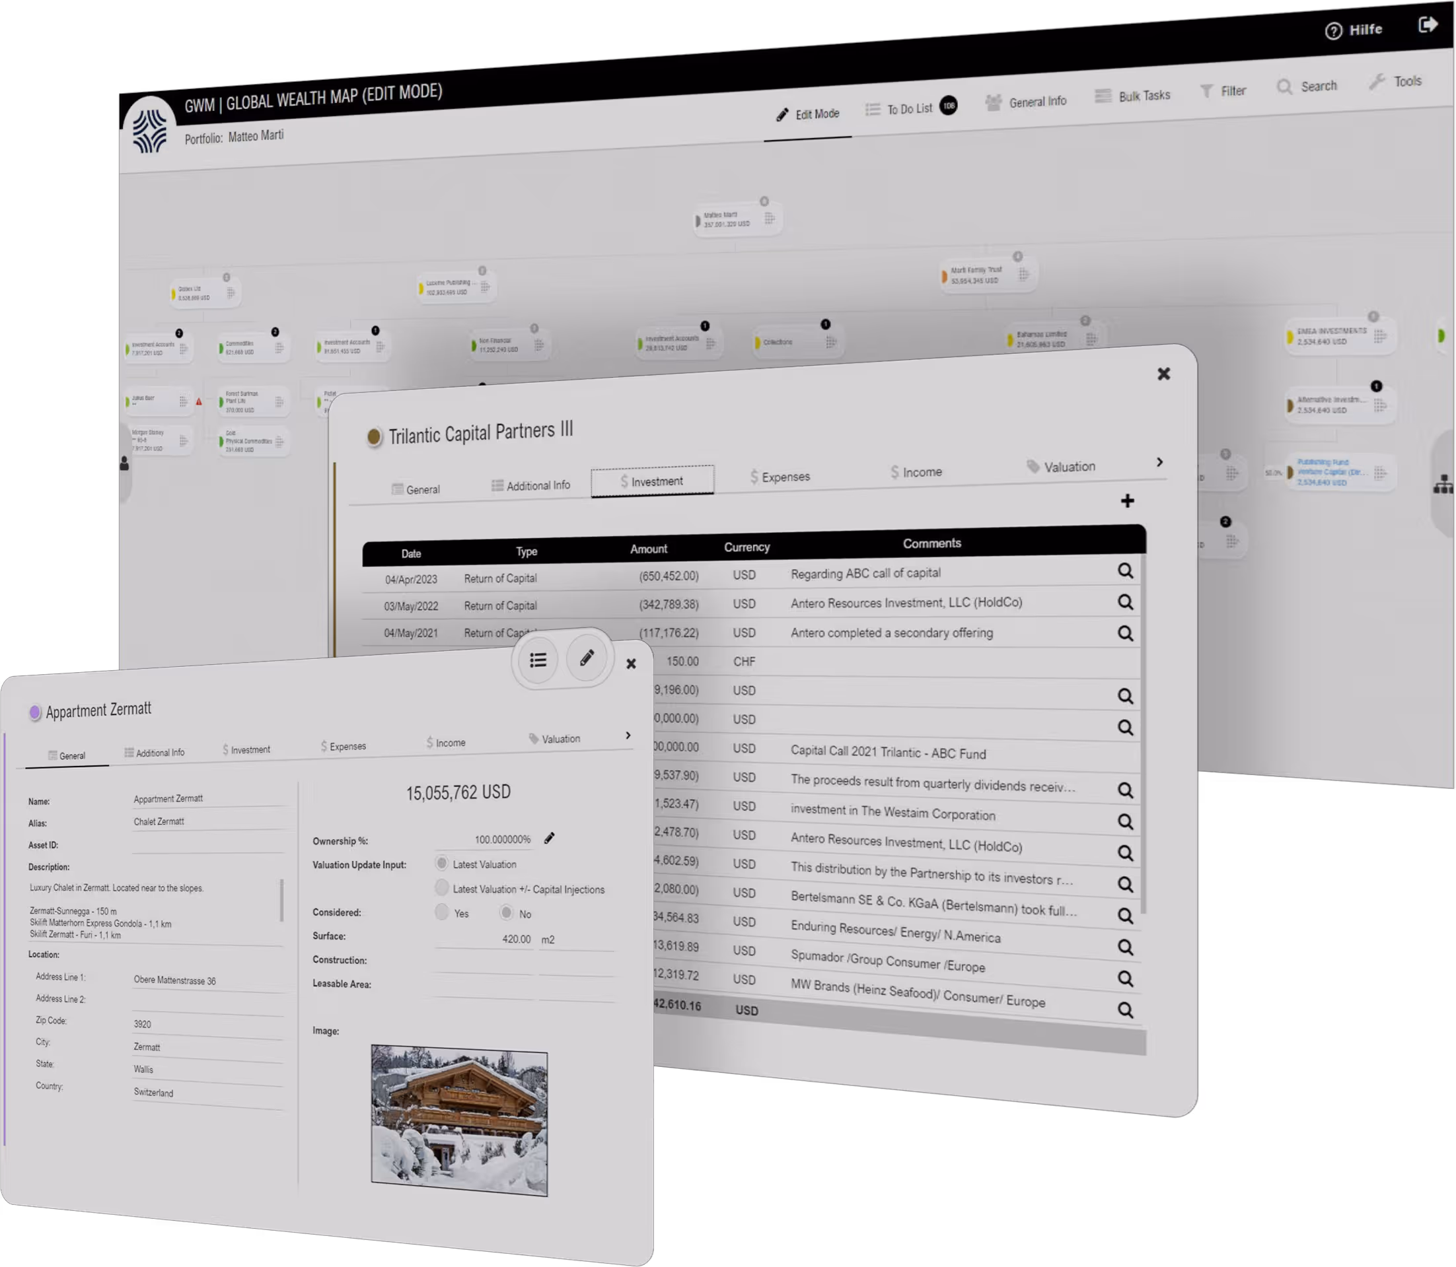Expand the Marti Family Trust node
1456x1267 pixels.
1017,256
